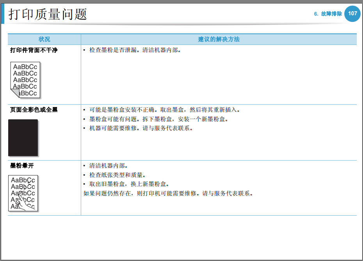Click the smeared toner hand sample image
Viewport: 363px width, 261px height.
23,193
